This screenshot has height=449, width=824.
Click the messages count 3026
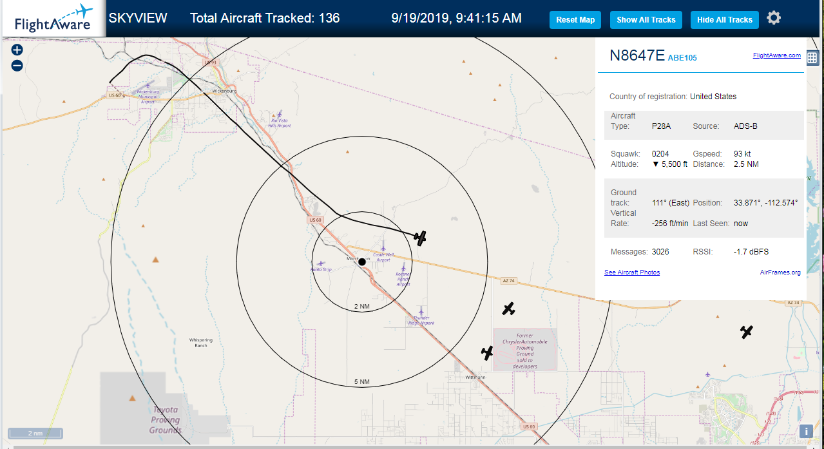pos(660,252)
